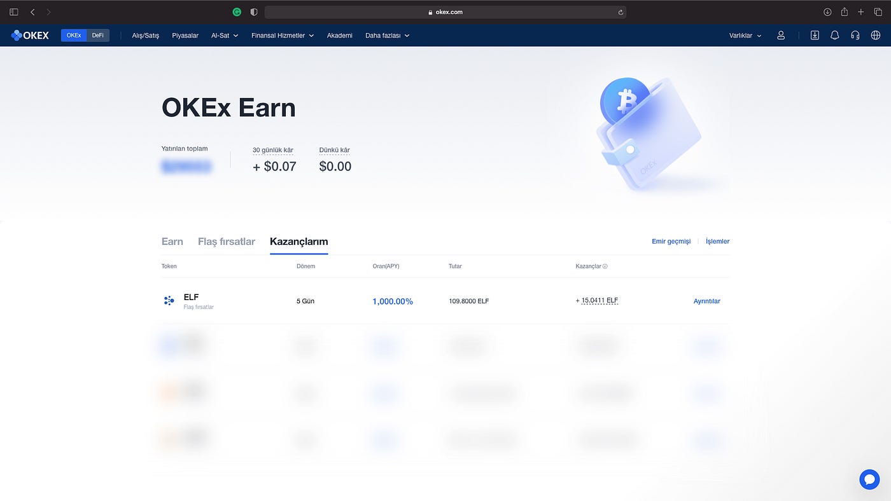Image resolution: width=891 pixels, height=501 pixels.
Task: Expand the Finansal Hizmetler dropdown
Action: [x=283, y=36]
